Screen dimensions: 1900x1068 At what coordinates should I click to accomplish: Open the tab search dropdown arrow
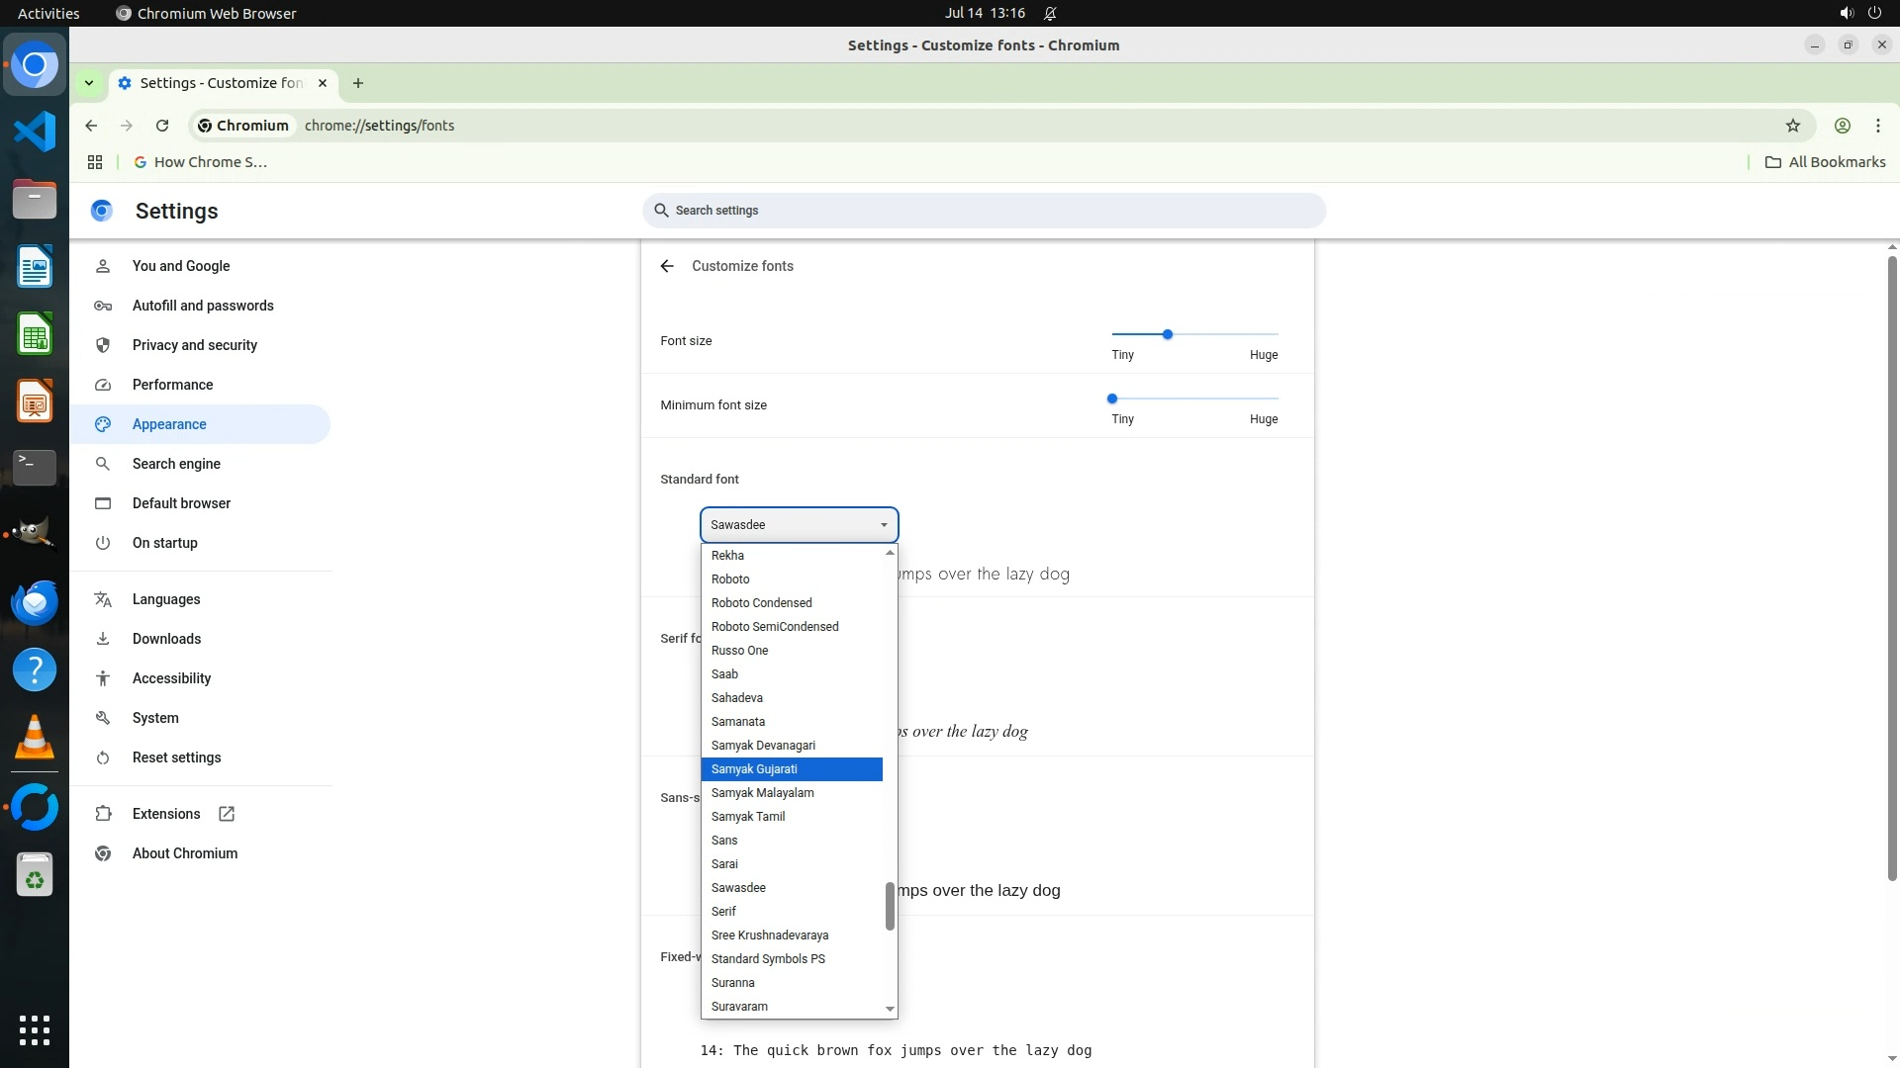89,83
